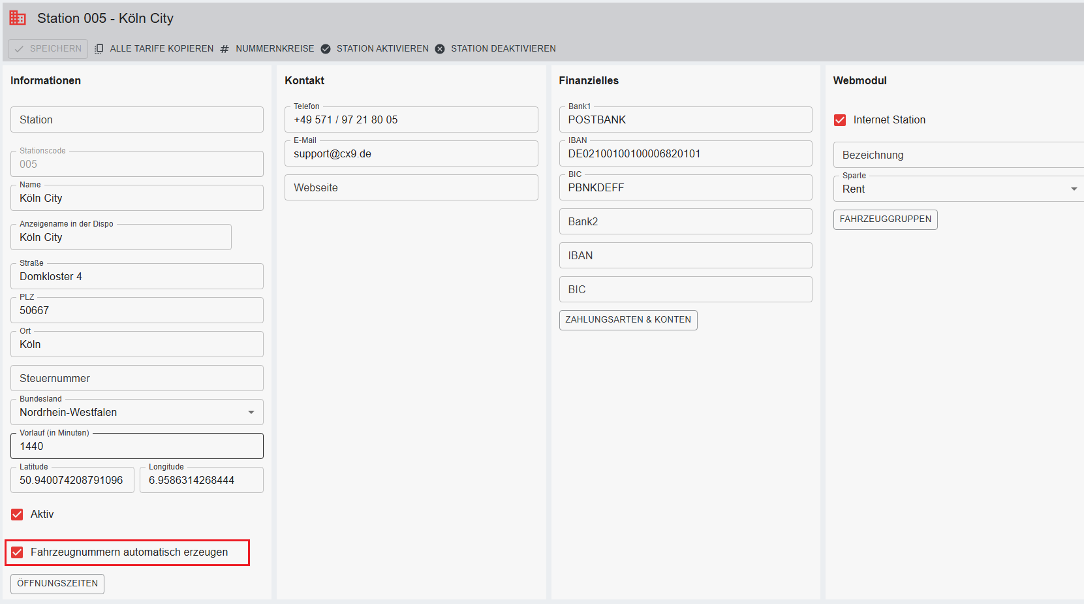Click the copy icon for Alle Tarife Kopieren
1084x604 pixels.
click(99, 49)
